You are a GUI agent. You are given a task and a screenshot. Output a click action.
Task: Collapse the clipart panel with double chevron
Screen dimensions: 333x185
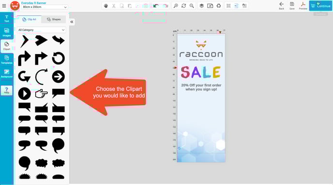click(72, 22)
